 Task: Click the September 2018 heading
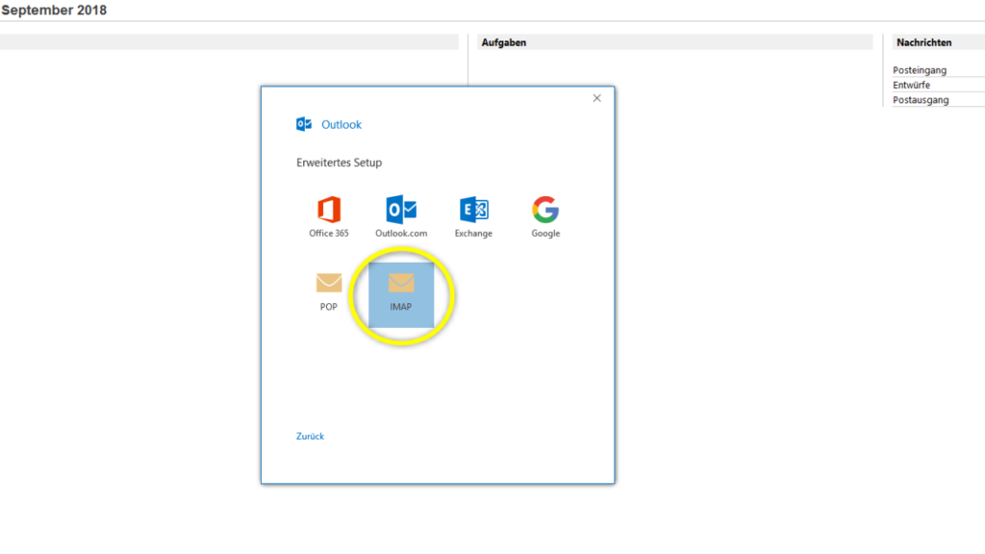click(53, 10)
